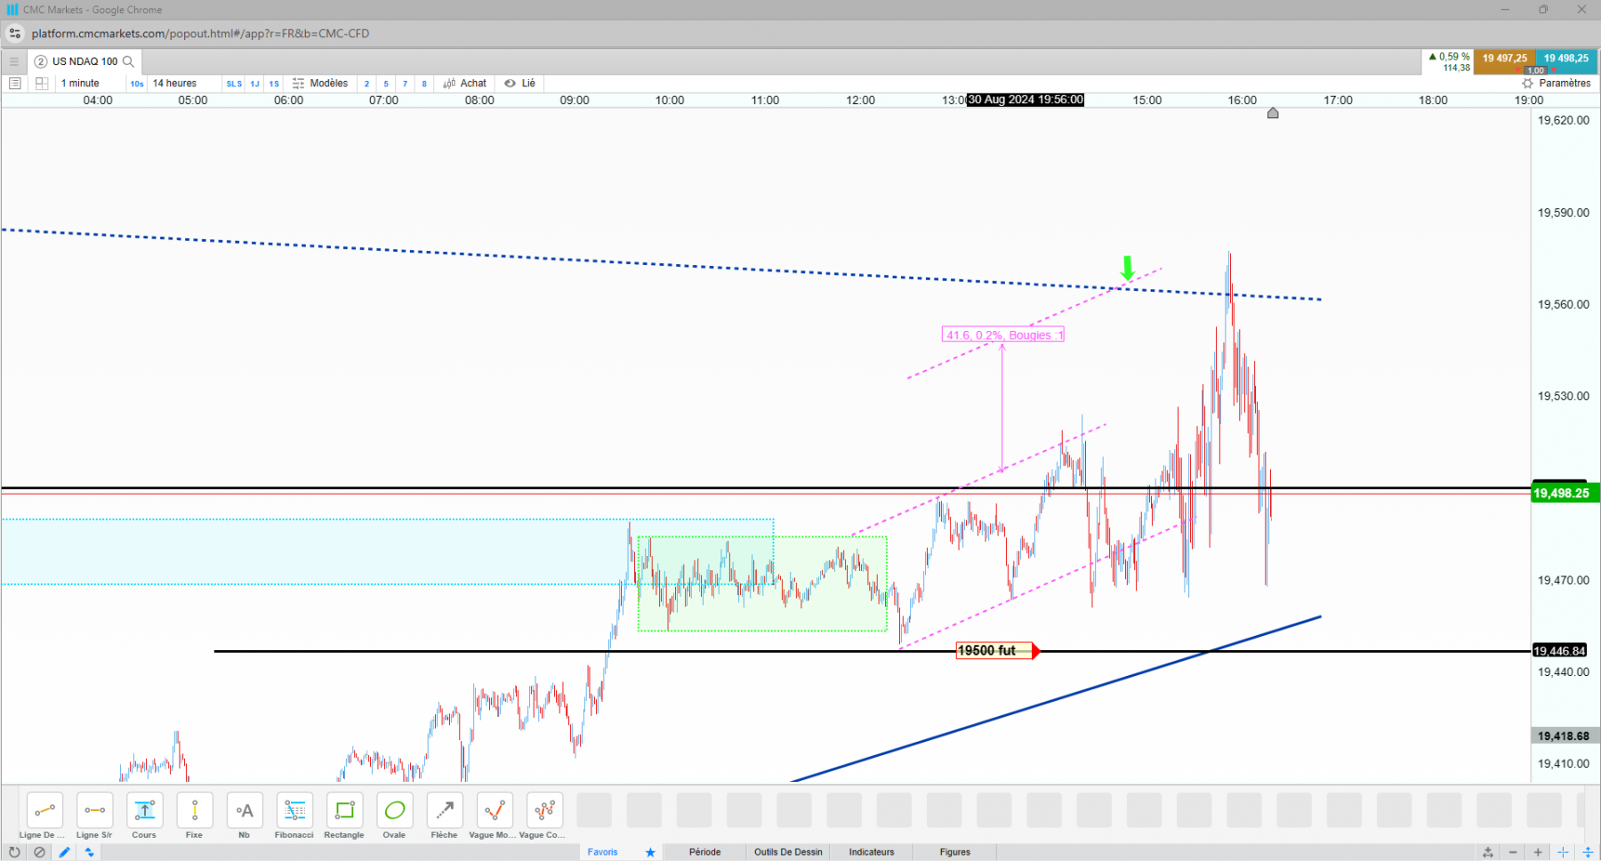This screenshot has height=861, width=1601.
Task: Select the Ovale drawing tool
Action: 394,816
